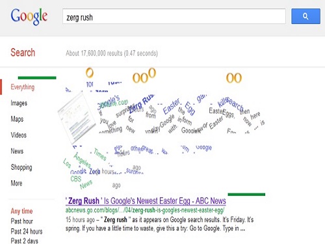This screenshot has height=244, width=325.
Task: Switch to Images results
Action: [x=19, y=103]
